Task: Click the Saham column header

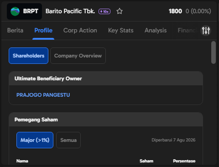Action: pyautogui.click(x=146, y=161)
